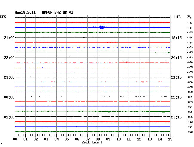Click the 05 minute axis label
The height and width of the screenshot is (147, 194).
point(67,139)
